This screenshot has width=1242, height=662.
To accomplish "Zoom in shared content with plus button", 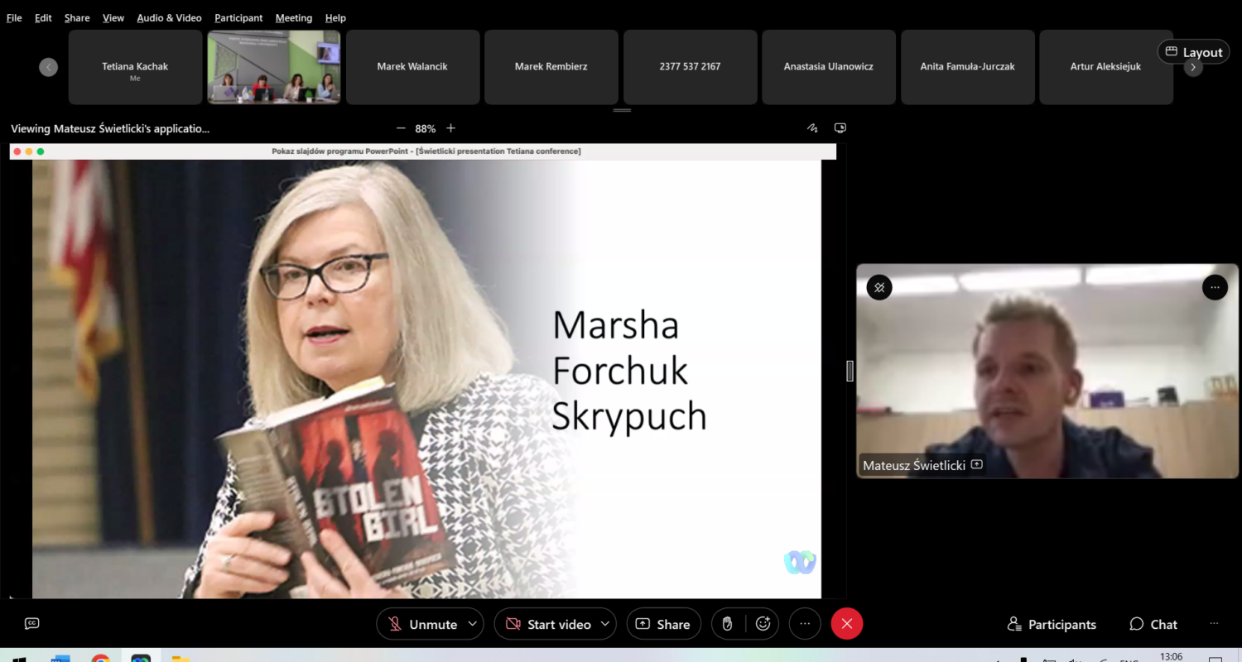I will (x=451, y=128).
